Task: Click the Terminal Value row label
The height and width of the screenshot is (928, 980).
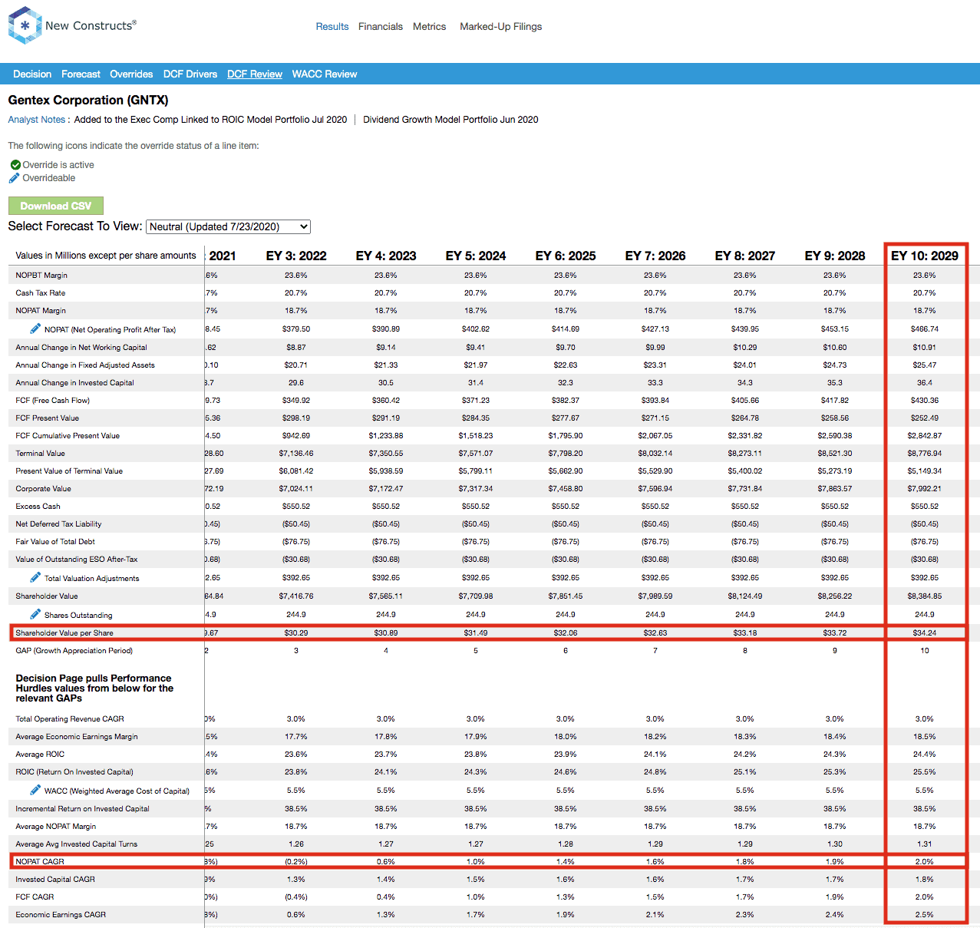Action: pos(41,453)
